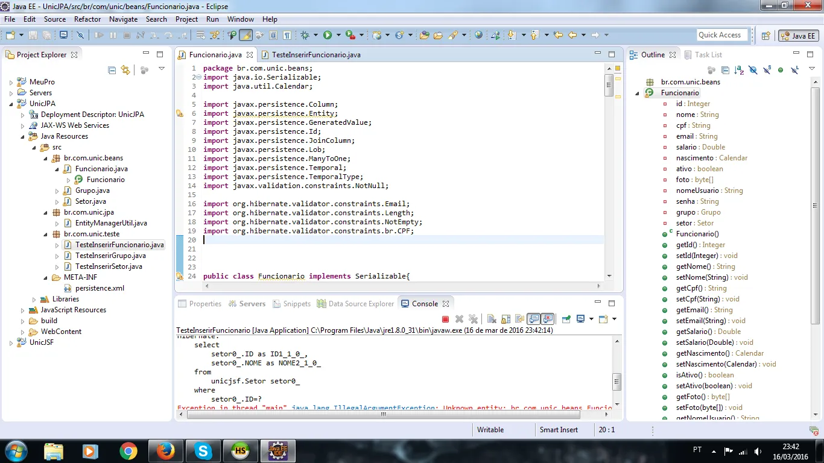The image size is (824, 463).
Task: Open the Run button dropdown arrow
Action: tap(338, 36)
